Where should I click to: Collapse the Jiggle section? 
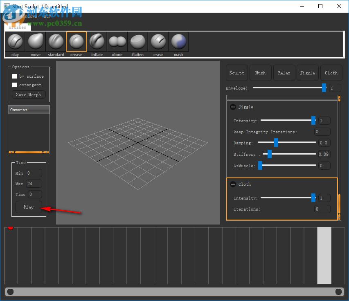(233, 107)
